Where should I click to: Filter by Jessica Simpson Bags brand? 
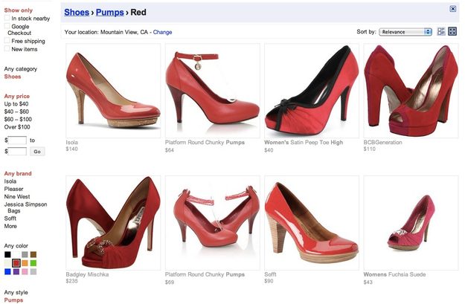[x=25, y=207]
